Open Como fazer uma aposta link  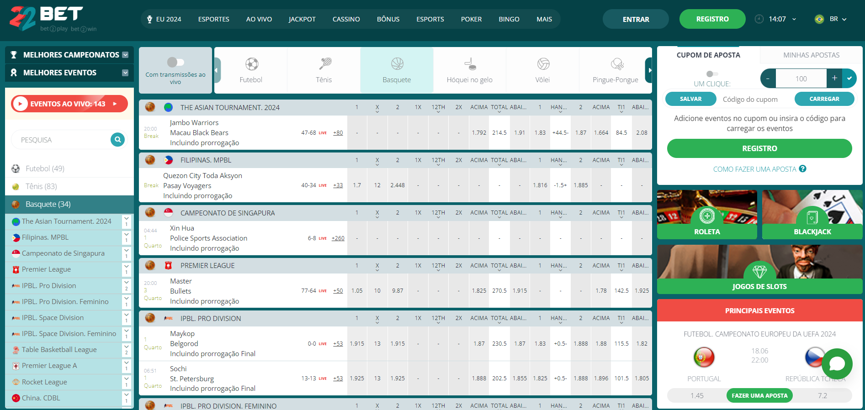click(755, 169)
